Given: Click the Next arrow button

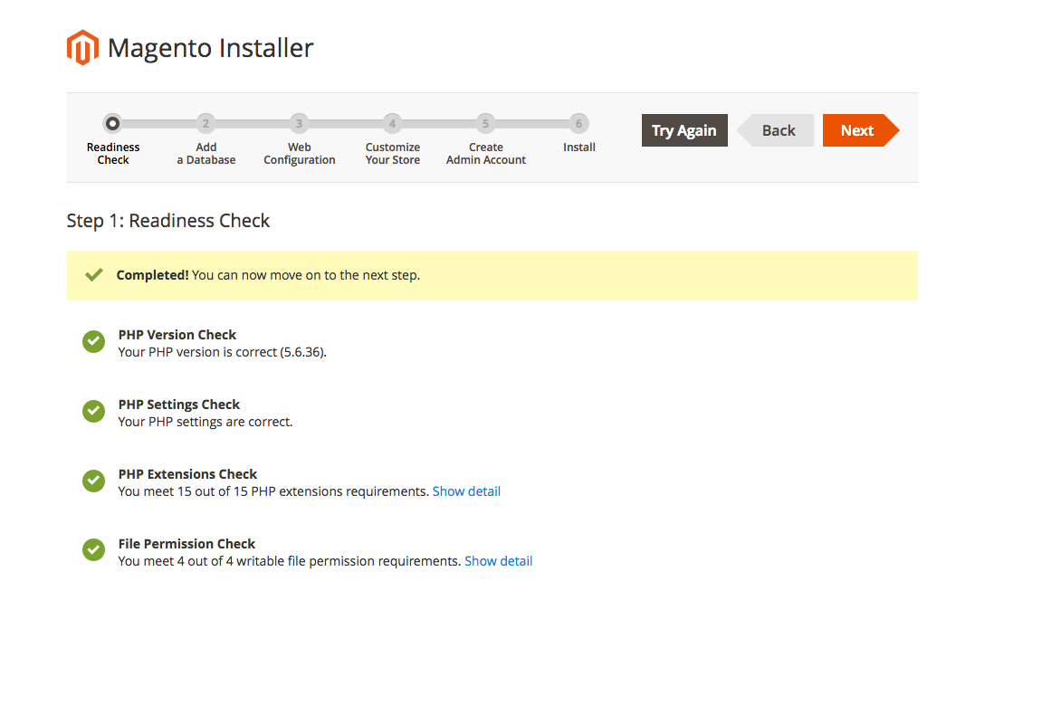Looking at the screenshot, I should click(857, 129).
